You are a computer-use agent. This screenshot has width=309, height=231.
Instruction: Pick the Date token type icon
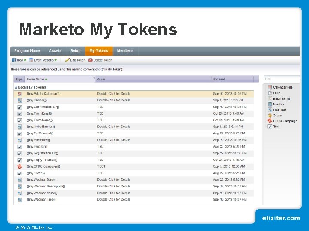(x=270, y=93)
